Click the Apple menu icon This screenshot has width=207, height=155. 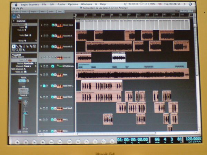coord(16,4)
